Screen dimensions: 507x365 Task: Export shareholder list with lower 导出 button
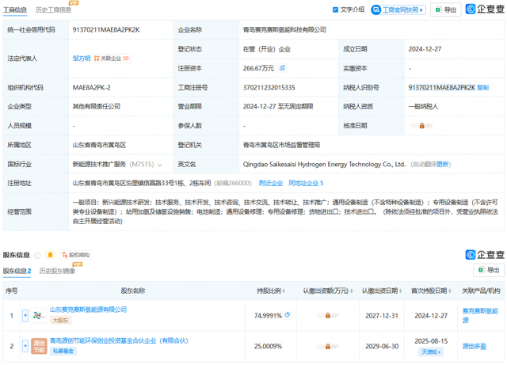[x=489, y=270]
